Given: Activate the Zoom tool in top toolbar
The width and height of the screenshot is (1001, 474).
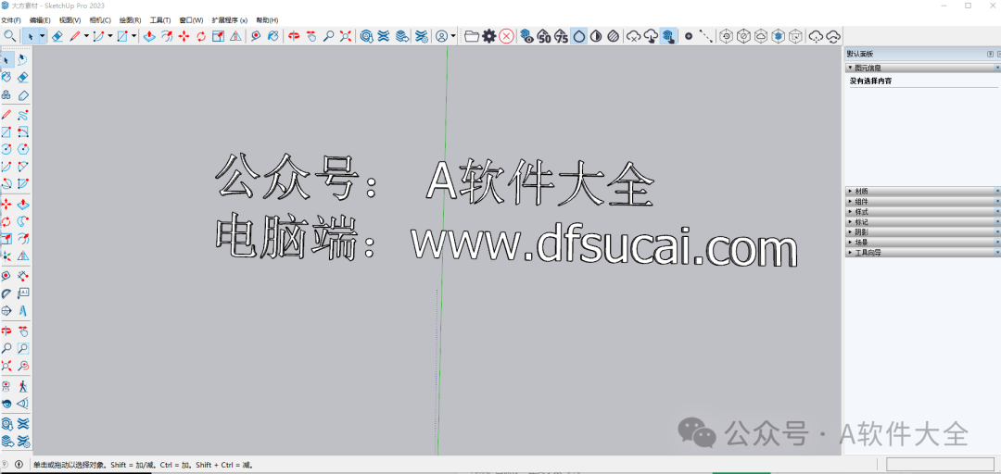Looking at the screenshot, I should (x=328, y=36).
